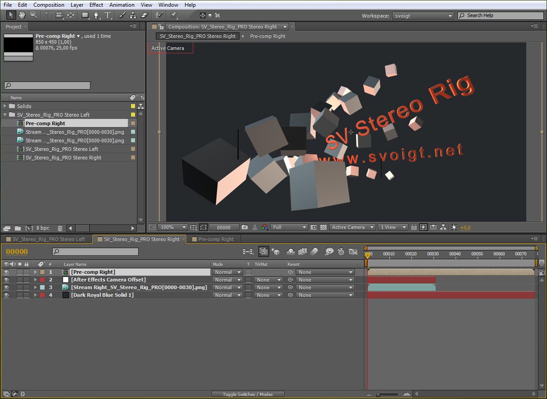547x399 pixels.
Task: Select the Horizontal Type tool
Action: pyautogui.click(x=108, y=15)
